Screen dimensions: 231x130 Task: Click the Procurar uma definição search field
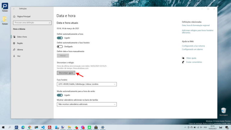[x=29, y=23]
